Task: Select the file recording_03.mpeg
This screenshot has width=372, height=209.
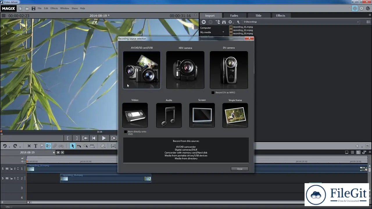Action: click(x=243, y=33)
